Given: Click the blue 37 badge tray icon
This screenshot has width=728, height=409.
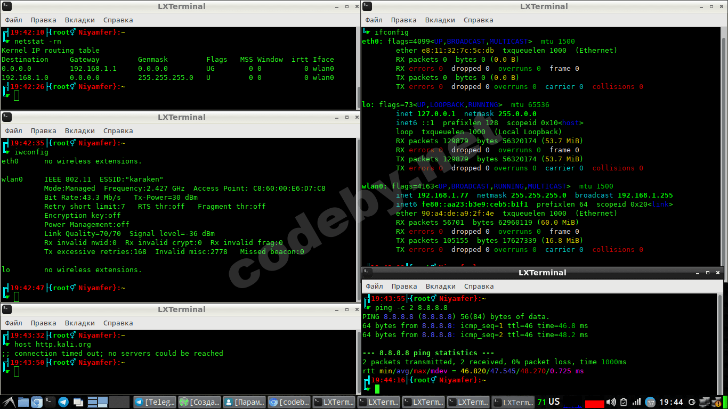Looking at the screenshot, I should (650, 402).
